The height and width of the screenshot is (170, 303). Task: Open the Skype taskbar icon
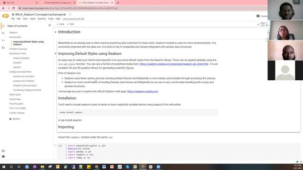tap(127, 167)
